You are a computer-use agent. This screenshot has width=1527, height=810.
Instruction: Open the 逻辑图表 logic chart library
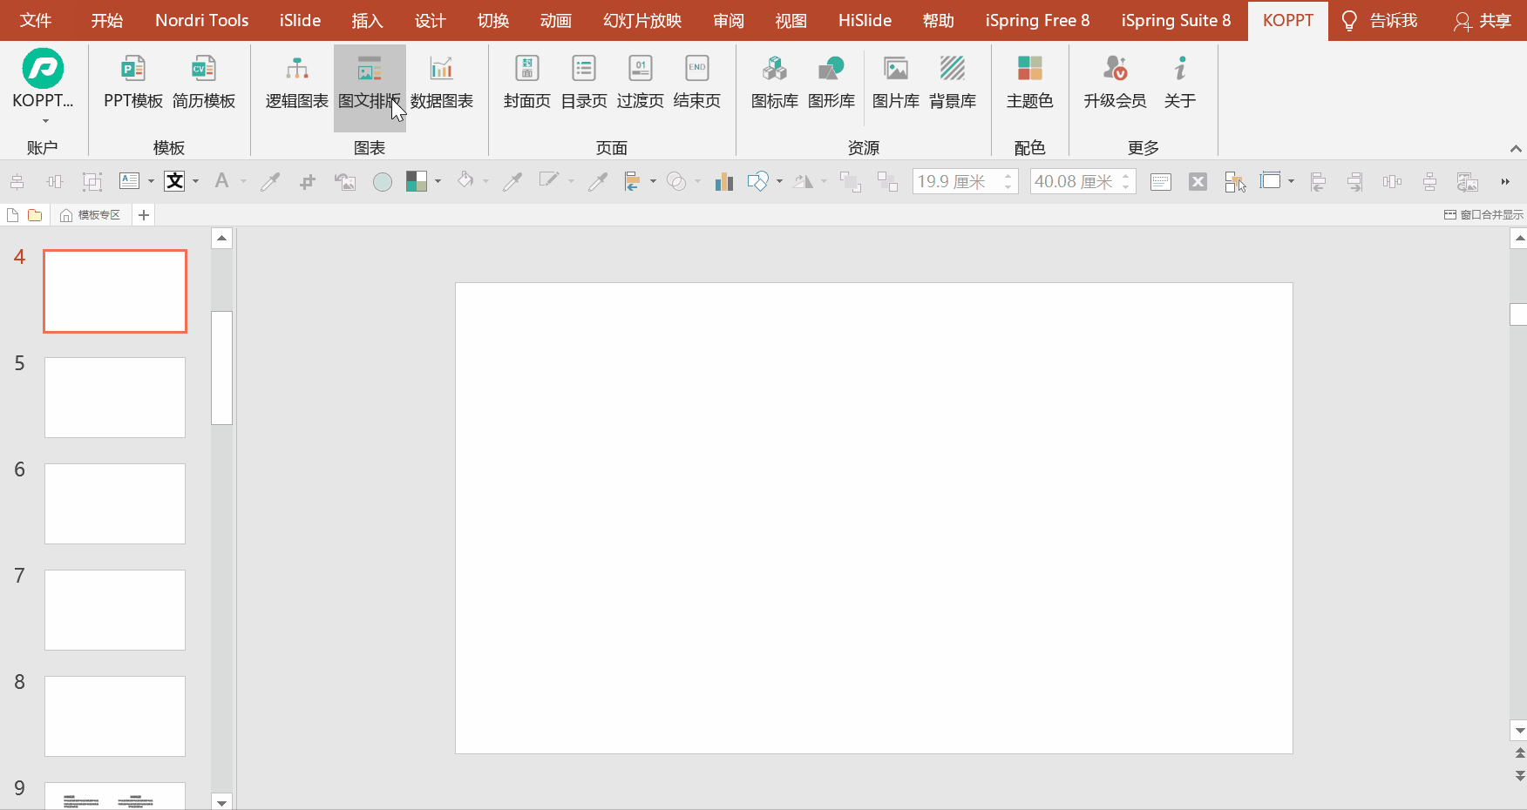click(x=296, y=84)
